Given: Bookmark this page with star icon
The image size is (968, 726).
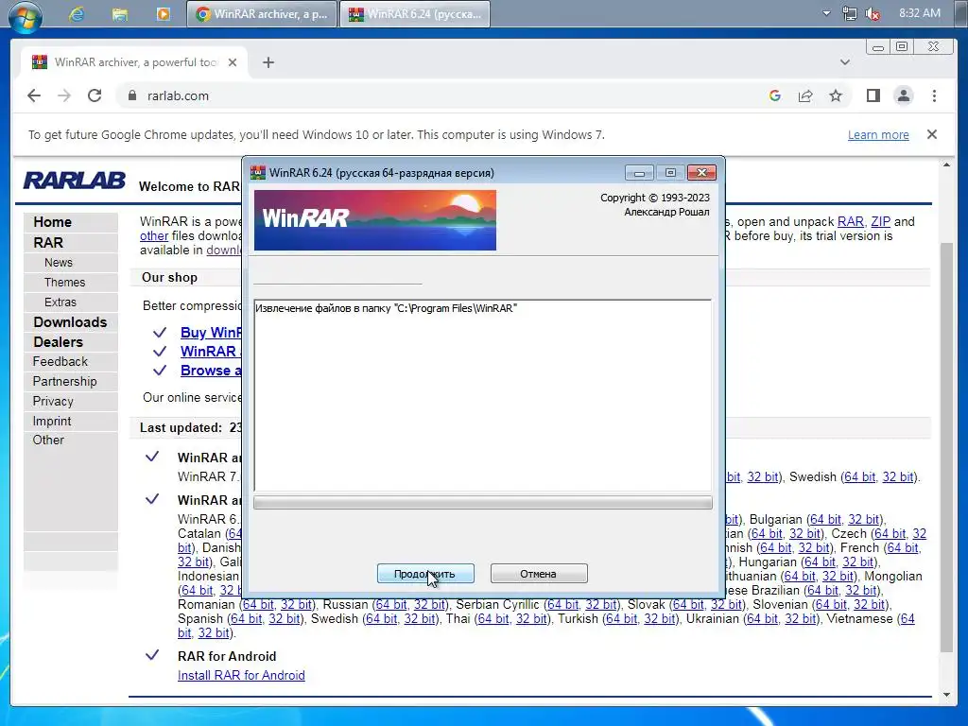Looking at the screenshot, I should tap(836, 95).
